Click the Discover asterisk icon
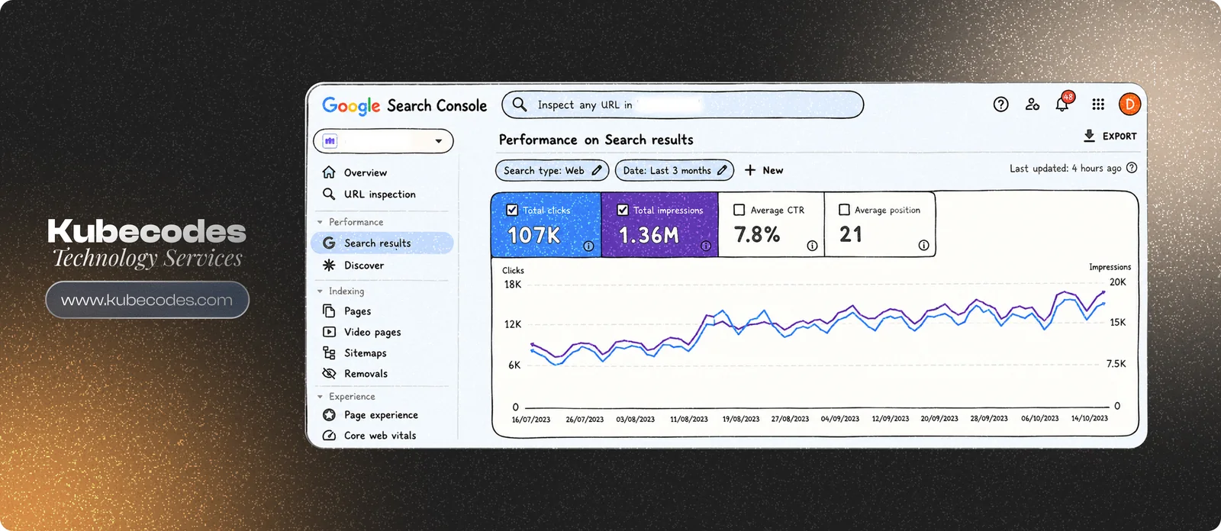This screenshot has height=531, width=1221. tap(329, 265)
